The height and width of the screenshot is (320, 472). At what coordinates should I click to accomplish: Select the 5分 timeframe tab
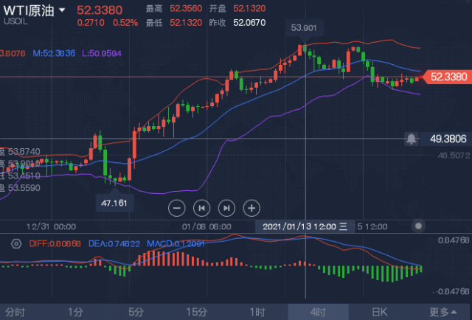point(136,312)
